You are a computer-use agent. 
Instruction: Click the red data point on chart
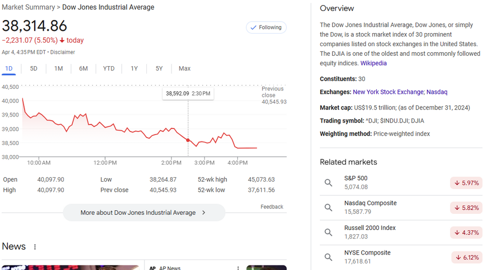(188, 140)
